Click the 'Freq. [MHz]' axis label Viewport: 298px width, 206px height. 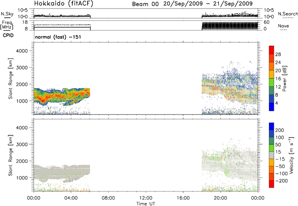click(x=7, y=25)
